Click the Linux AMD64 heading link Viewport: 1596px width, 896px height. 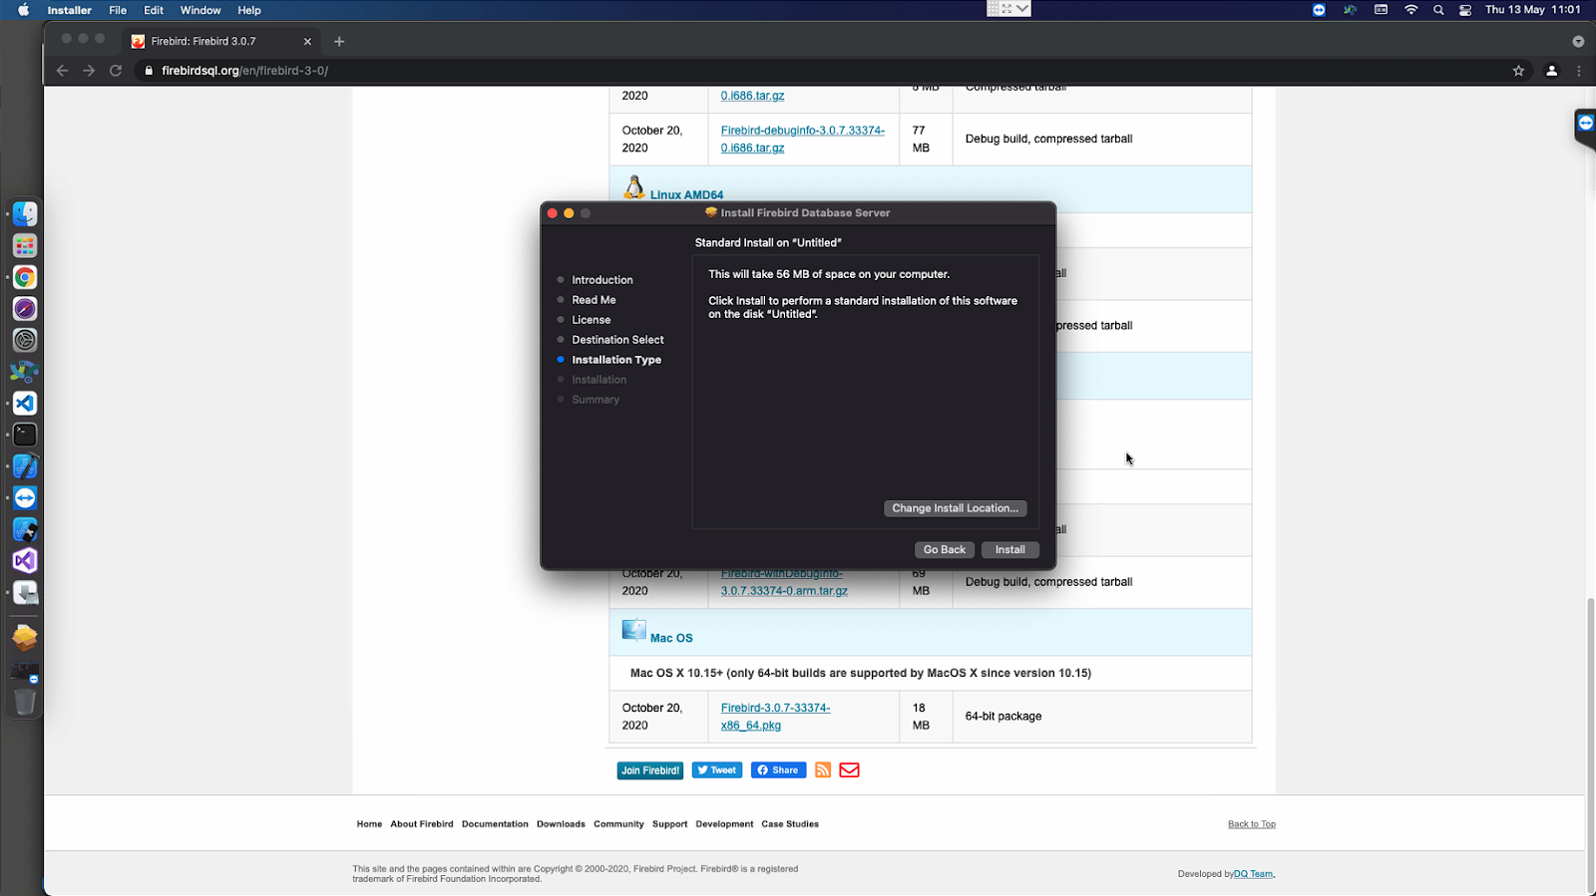coord(686,195)
